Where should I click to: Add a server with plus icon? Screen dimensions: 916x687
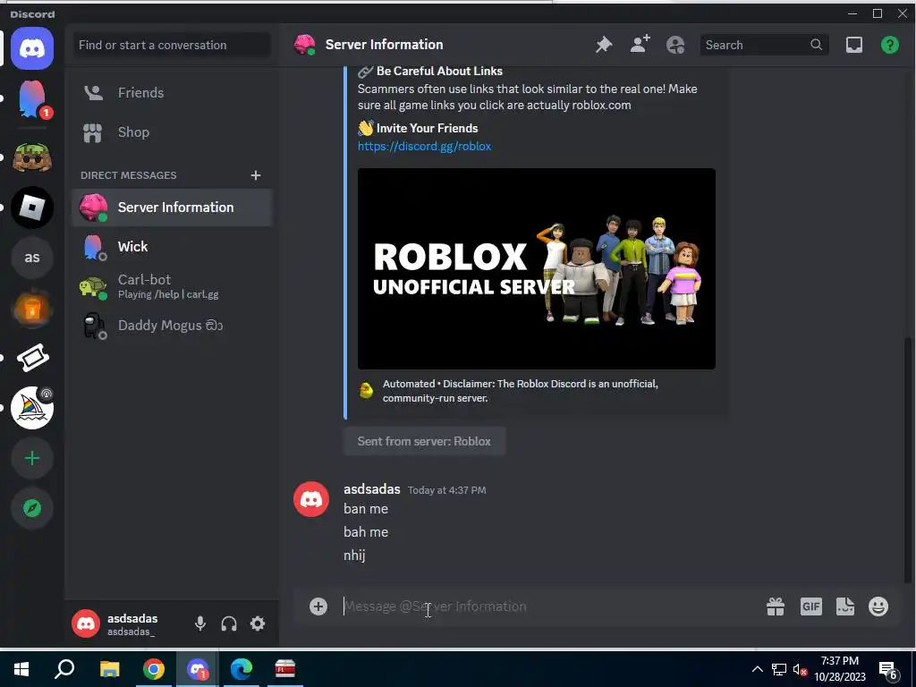(32, 458)
